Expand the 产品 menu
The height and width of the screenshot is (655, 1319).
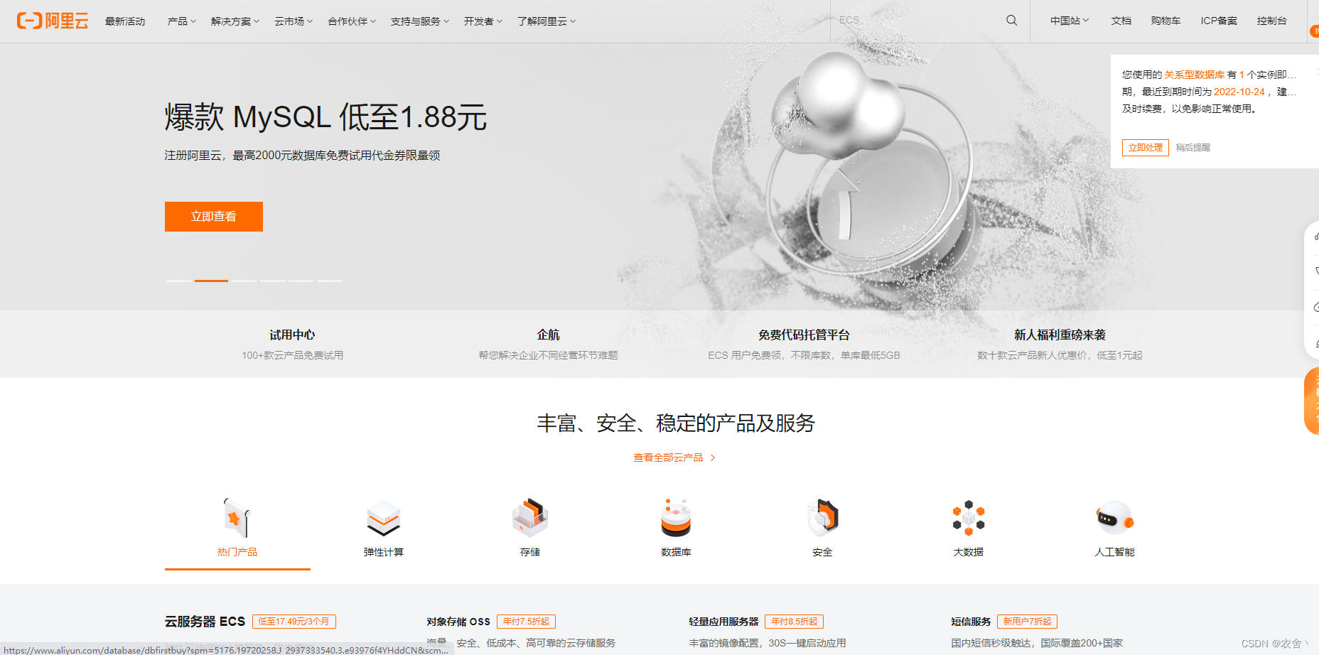[181, 21]
